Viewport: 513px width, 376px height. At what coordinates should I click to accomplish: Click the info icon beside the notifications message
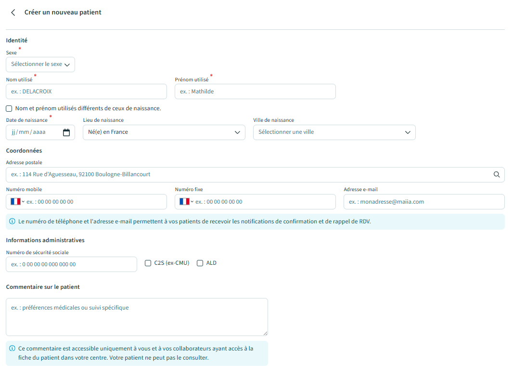pyautogui.click(x=12, y=221)
